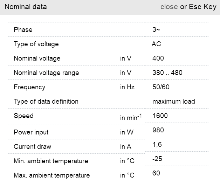Click the 50/60 frequency value
This screenshot has height=187, width=220.
[x=161, y=87]
